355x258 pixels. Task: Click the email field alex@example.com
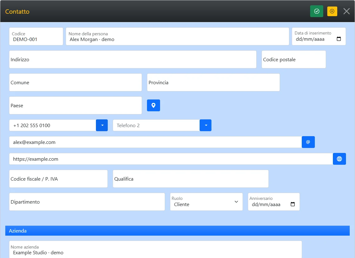tap(155, 142)
